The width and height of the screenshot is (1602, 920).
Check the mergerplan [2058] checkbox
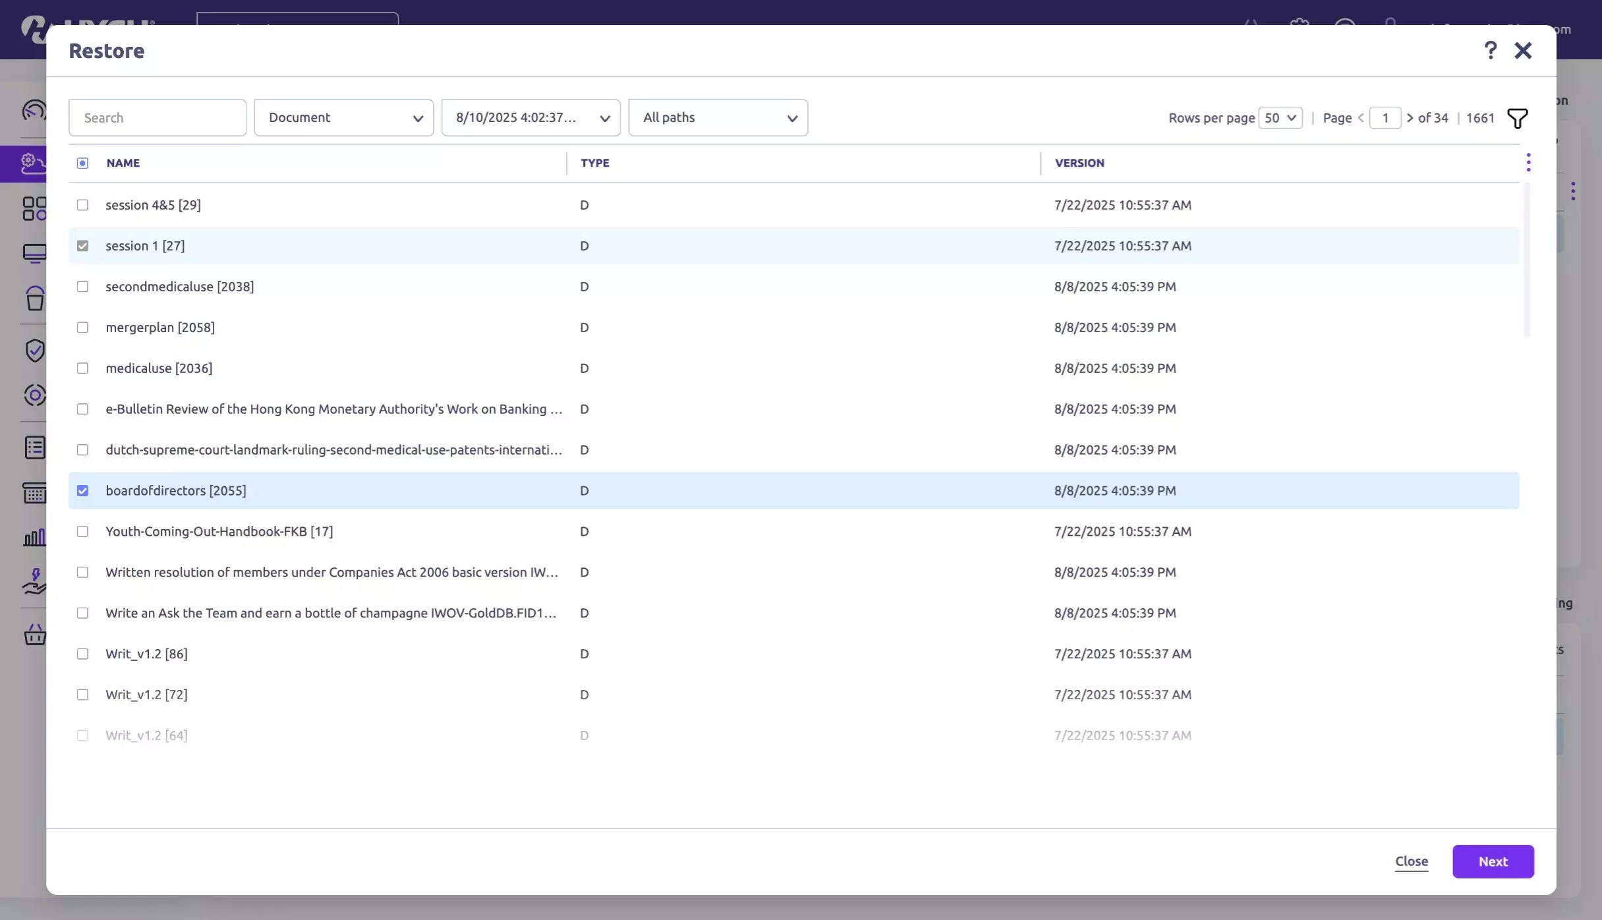[83, 327]
